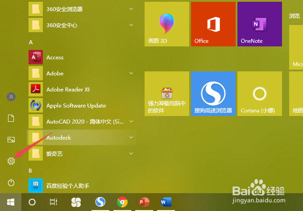The height and width of the screenshot is (211, 303).
Task: Open Pictures icon in Start sidebar
Action: [11, 140]
